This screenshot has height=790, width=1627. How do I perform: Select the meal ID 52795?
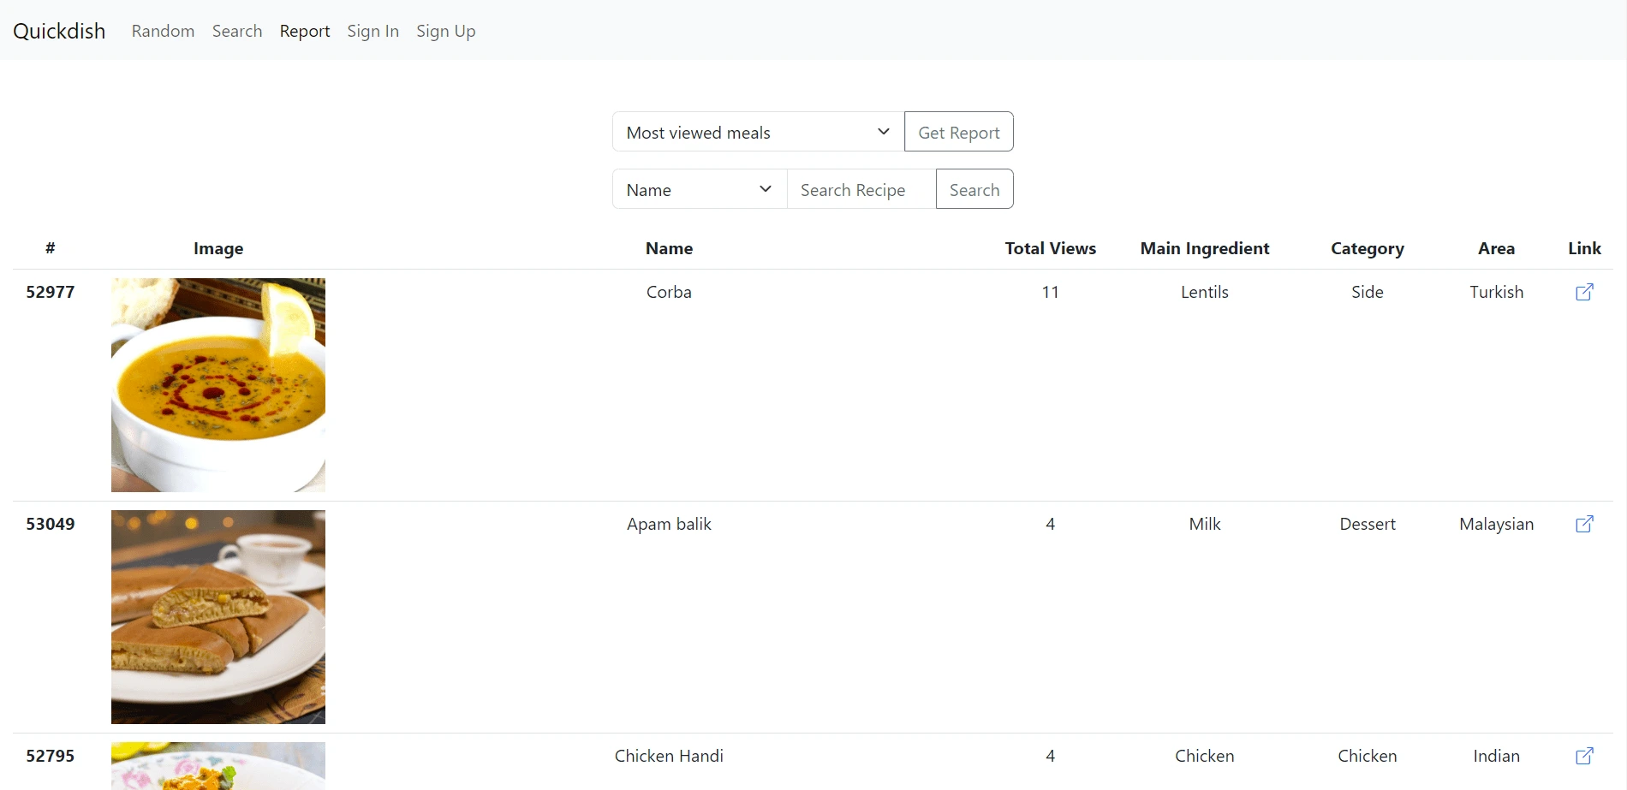[x=51, y=756]
